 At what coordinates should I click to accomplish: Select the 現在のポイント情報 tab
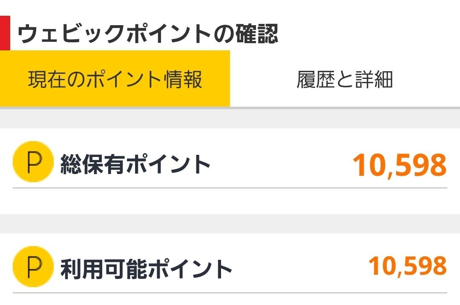[115, 79]
